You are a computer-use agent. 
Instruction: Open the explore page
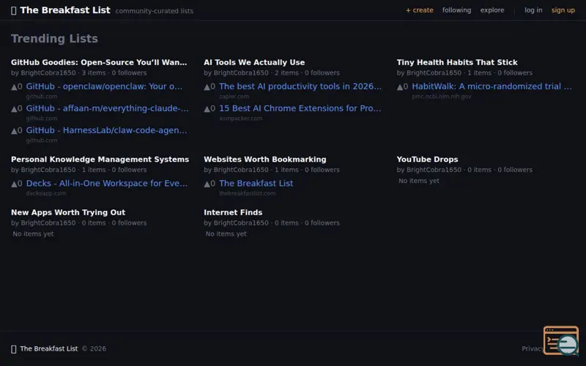492,10
